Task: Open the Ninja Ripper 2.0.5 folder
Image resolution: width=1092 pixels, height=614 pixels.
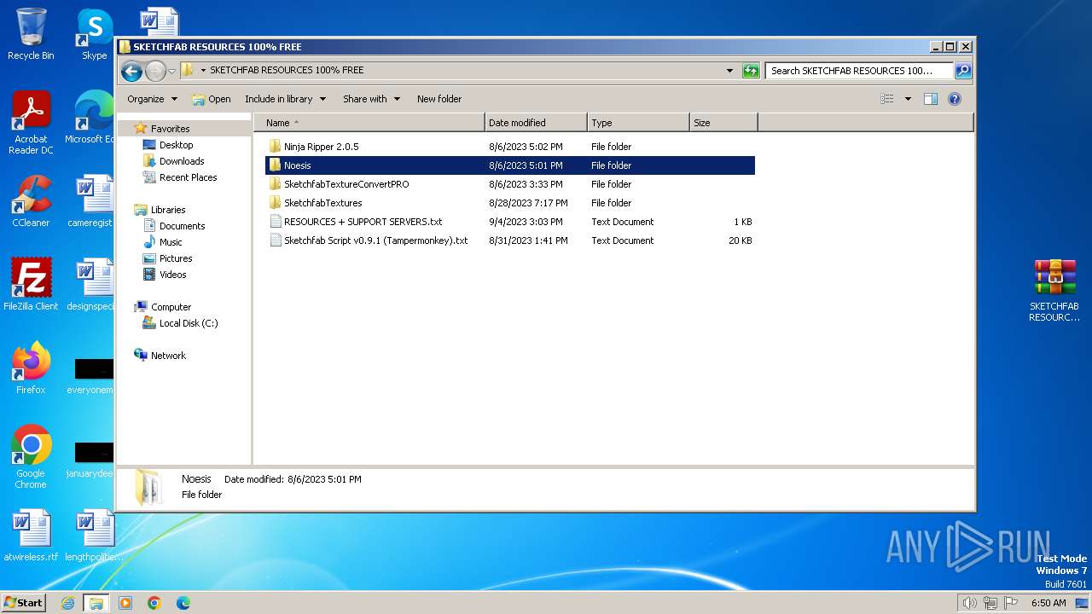Action: [x=321, y=147]
